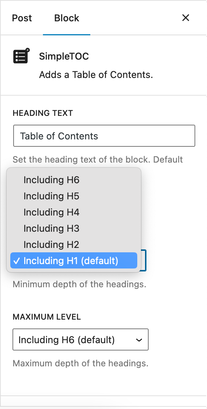Click the checkmark beside Including H1
The image size is (207, 409).
pos(17,260)
